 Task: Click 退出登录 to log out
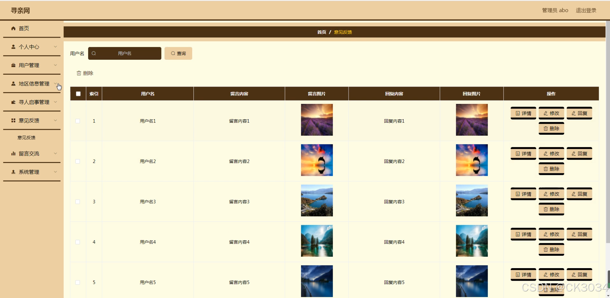[x=586, y=10]
